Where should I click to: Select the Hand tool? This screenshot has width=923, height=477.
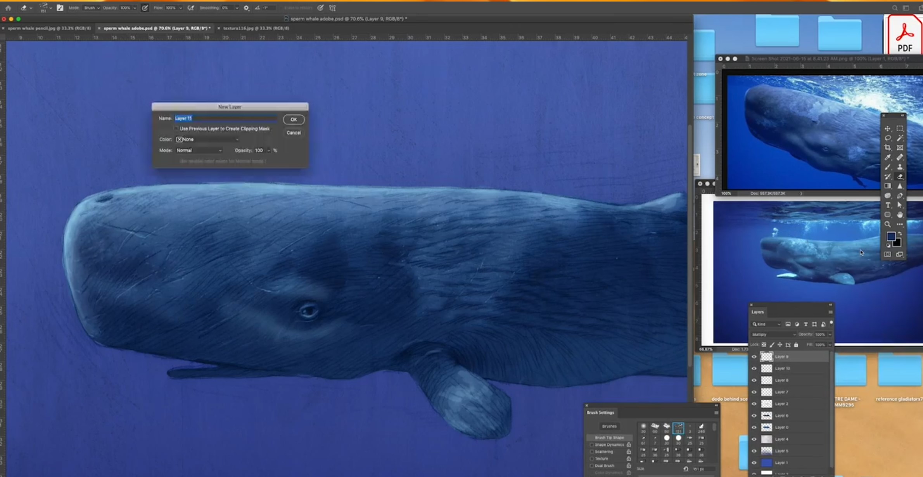pos(900,215)
